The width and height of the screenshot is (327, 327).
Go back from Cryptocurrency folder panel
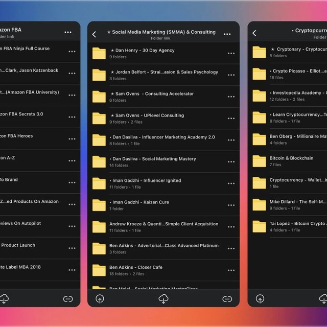(254, 33)
